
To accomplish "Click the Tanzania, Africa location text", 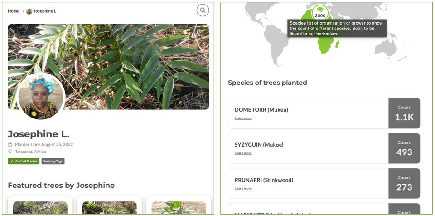I will [x=30, y=152].
